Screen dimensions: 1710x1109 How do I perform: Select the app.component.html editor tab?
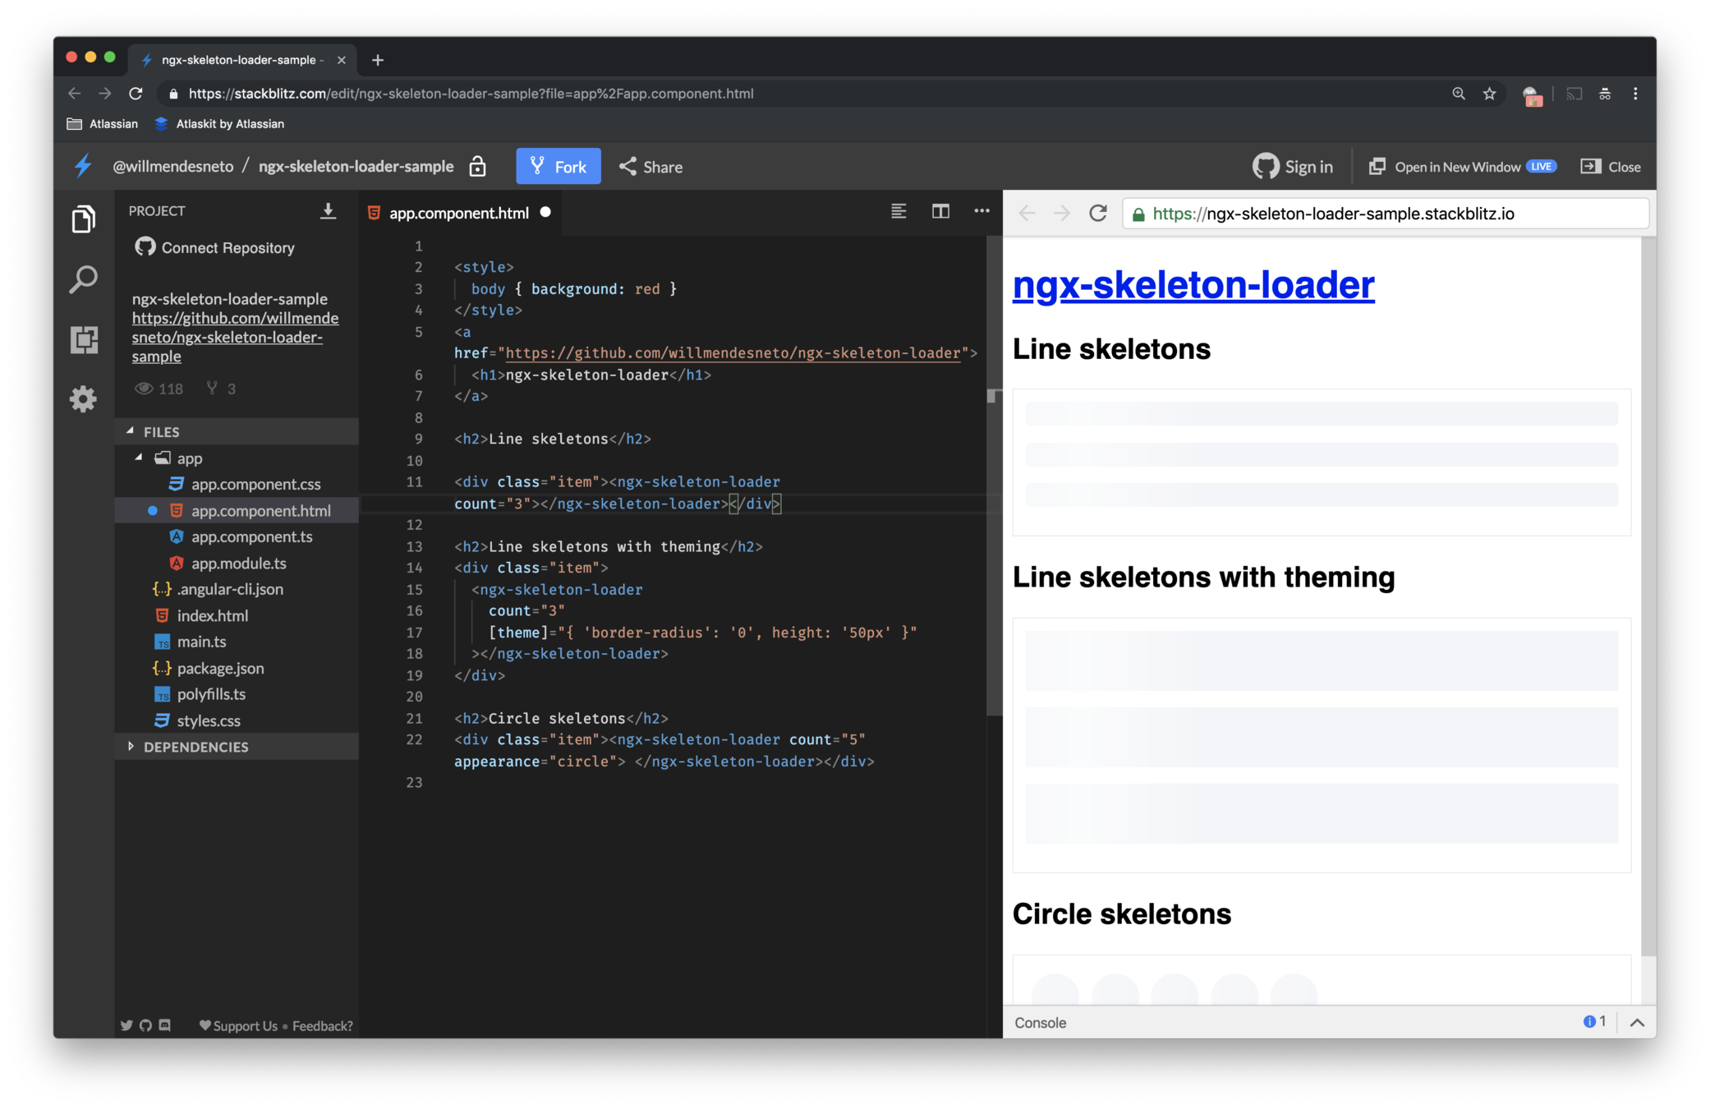pos(458,213)
